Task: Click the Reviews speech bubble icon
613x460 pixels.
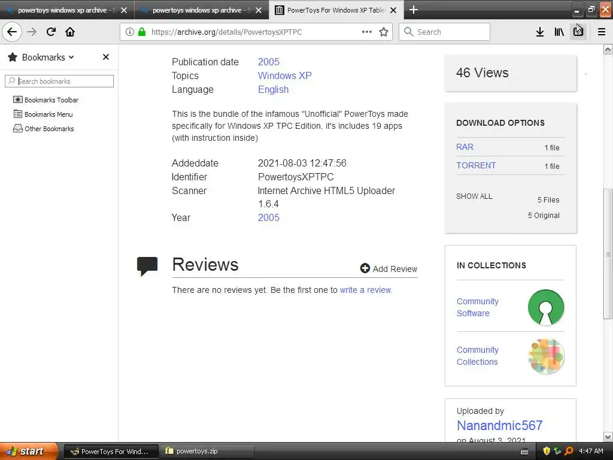Action: click(147, 266)
